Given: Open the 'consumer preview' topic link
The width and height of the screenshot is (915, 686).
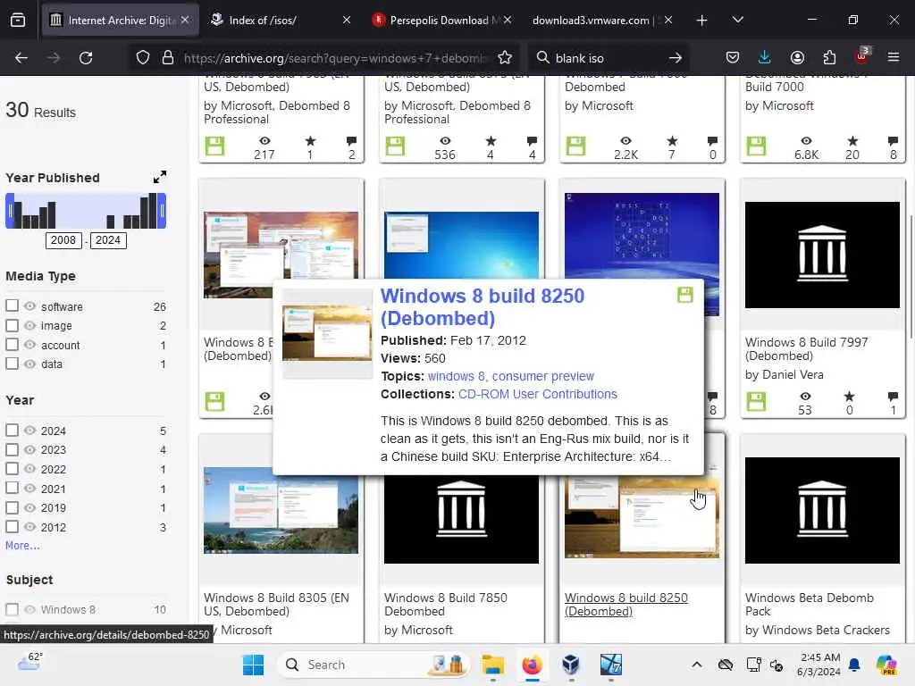Looking at the screenshot, I should (542, 376).
